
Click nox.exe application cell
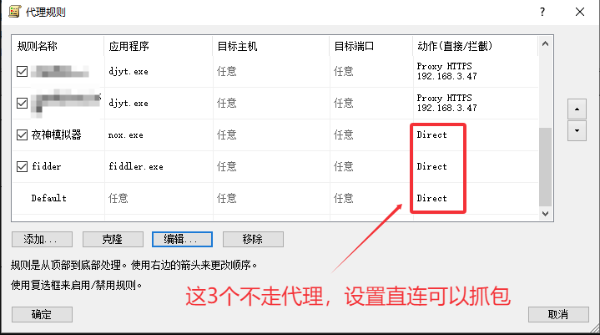126,135
